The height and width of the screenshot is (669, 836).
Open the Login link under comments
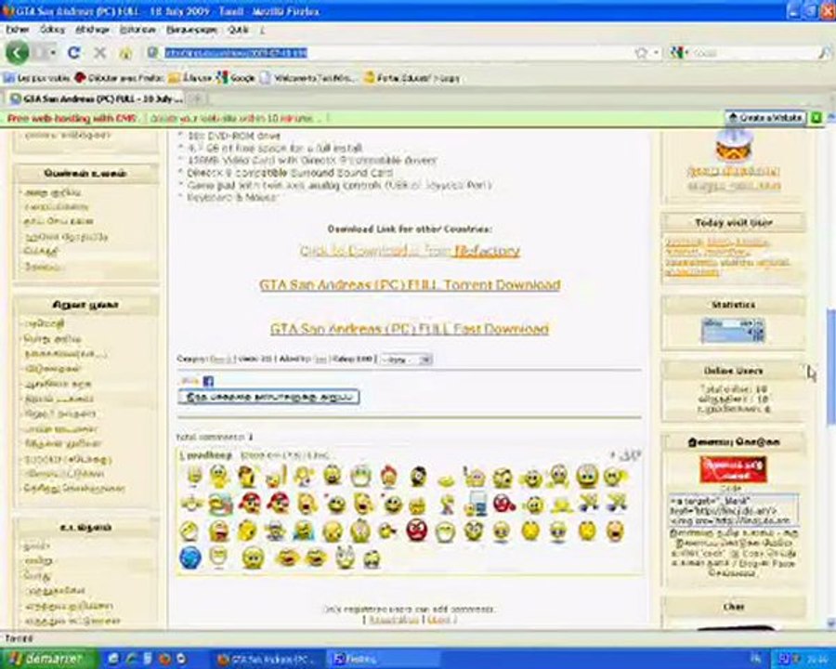point(440,620)
